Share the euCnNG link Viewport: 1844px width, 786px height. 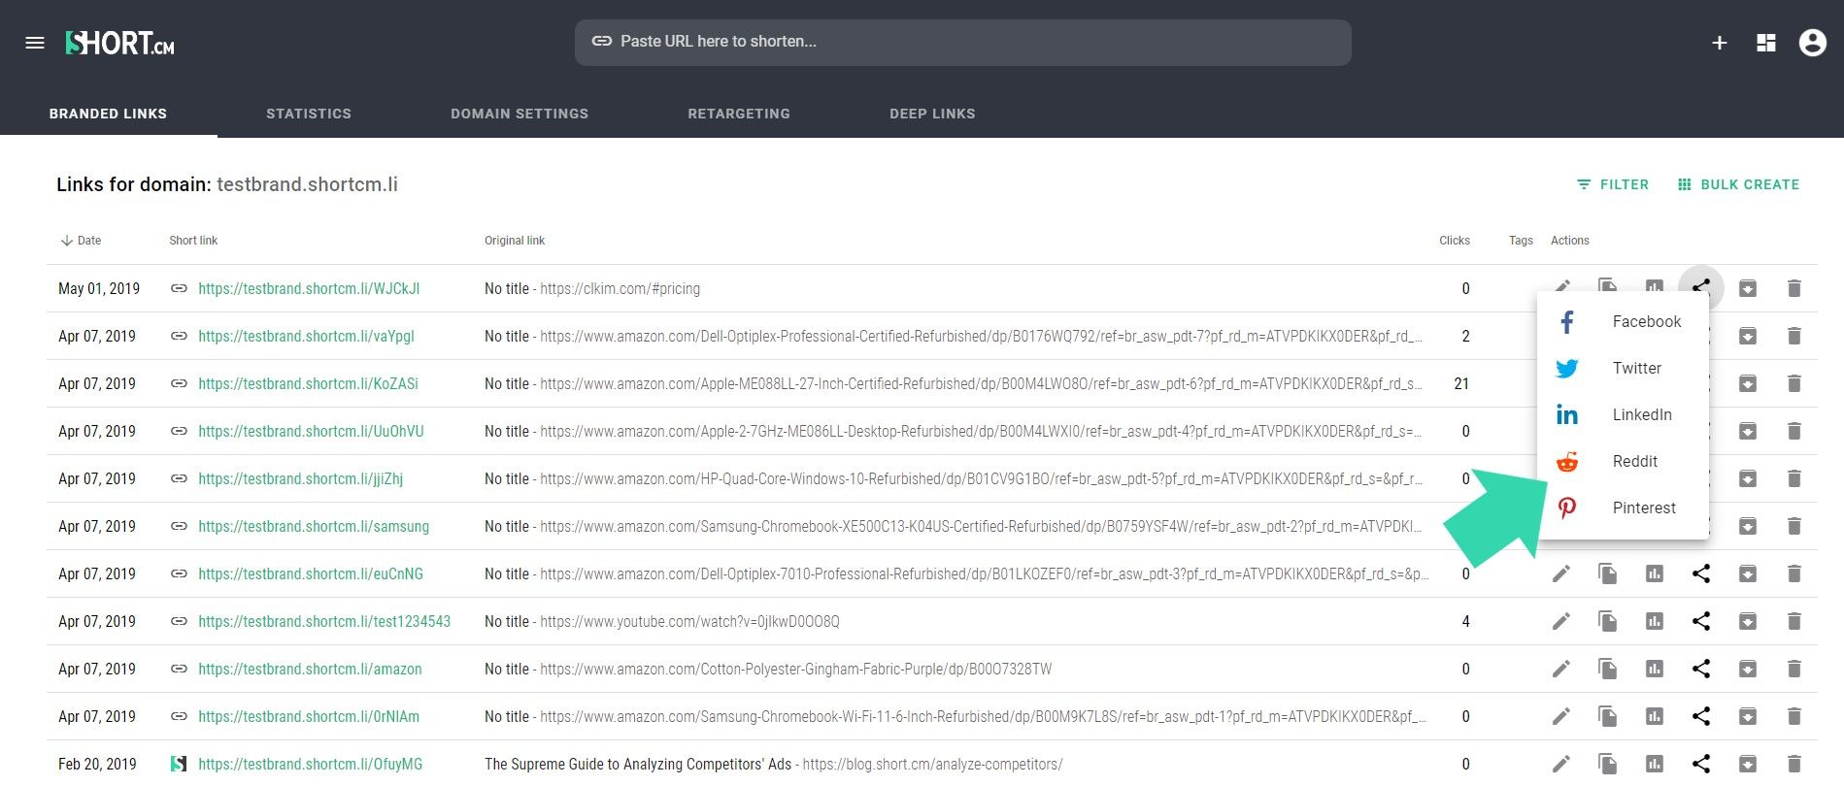[x=1701, y=573]
